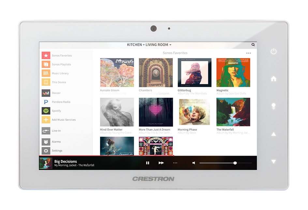This screenshot has width=308, height=210.
Task: Click the Alarms label
Action: [x=56, y=142]
